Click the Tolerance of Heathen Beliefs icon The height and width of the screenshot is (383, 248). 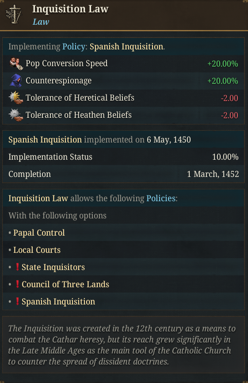coord(16,115)
